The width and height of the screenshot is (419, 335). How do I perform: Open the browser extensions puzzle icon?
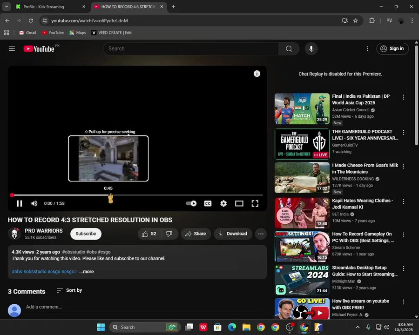coord(372,20)
